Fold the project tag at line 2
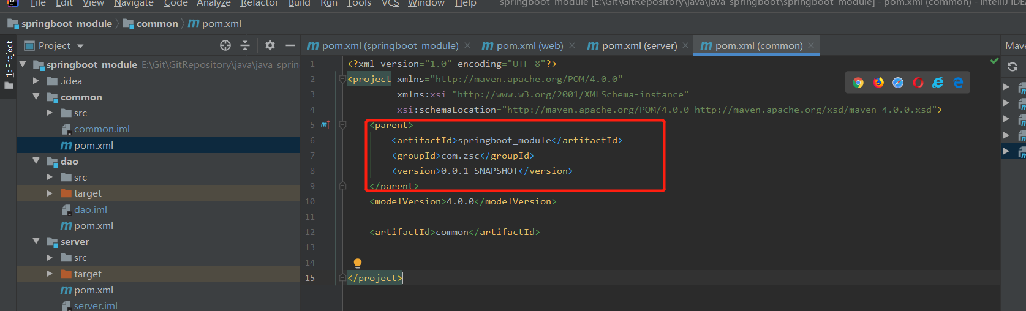This screenshot has width=1026, height=311. (343, 79)
